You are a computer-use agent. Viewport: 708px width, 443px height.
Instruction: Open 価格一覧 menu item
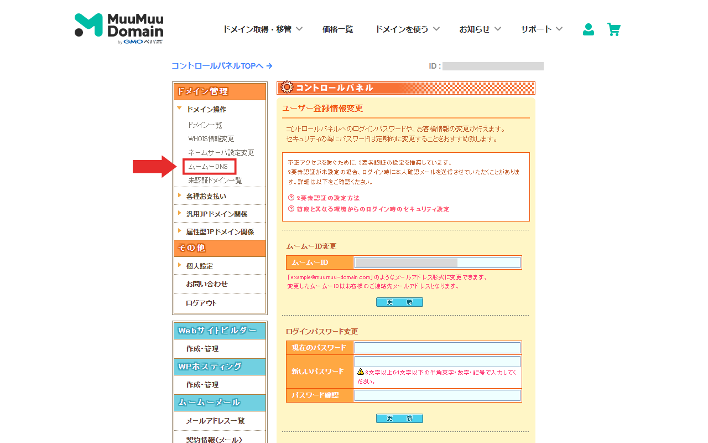point(338,29)
